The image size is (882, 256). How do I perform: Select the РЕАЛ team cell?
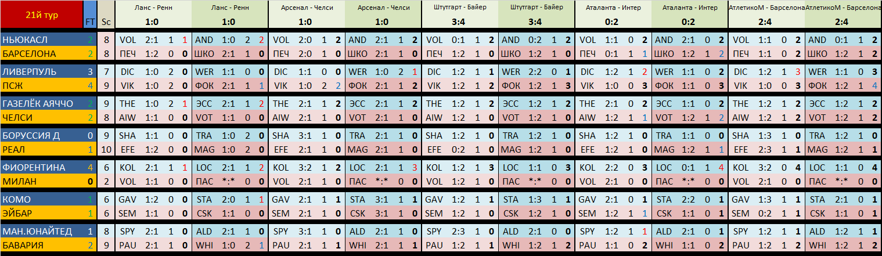(41, 149)
